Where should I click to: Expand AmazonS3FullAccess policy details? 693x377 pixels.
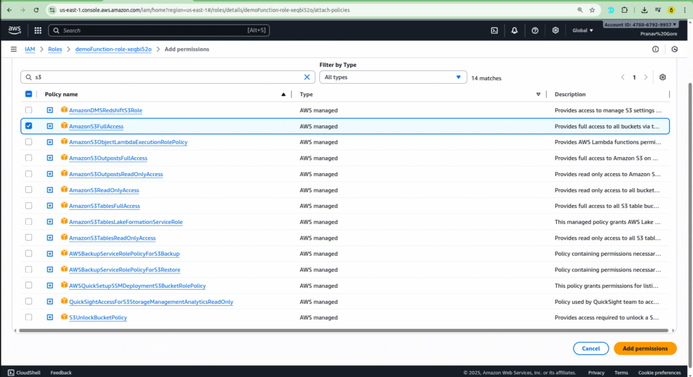(50, 126)
